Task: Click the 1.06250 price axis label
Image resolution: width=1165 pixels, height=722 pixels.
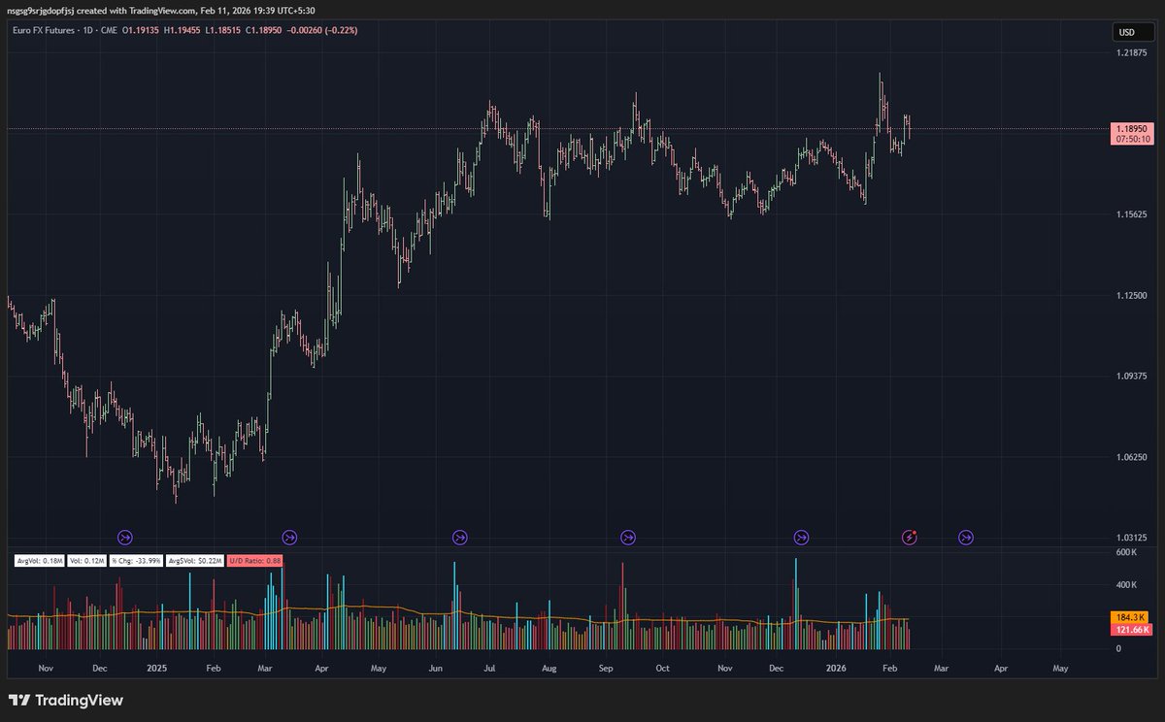Action: point(1130,456)
